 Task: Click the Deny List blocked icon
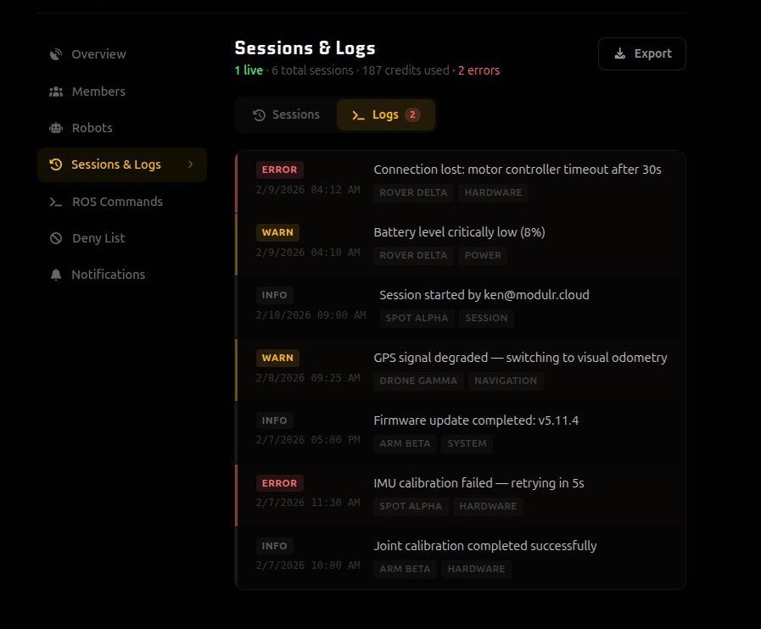click(56, 238)
